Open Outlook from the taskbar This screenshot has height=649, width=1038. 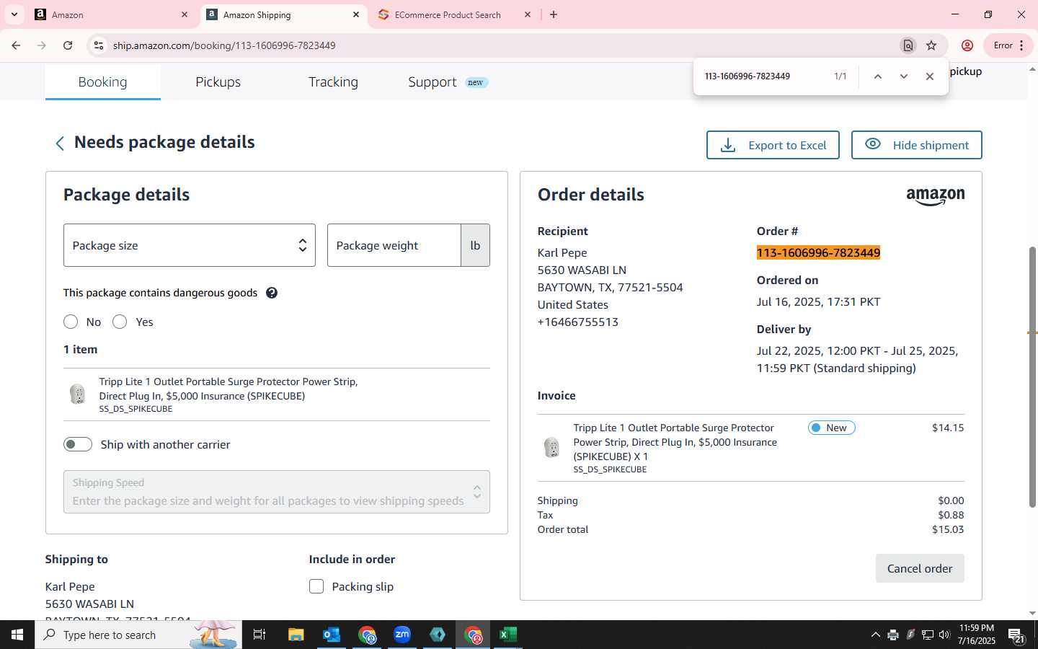pos(332,635)
